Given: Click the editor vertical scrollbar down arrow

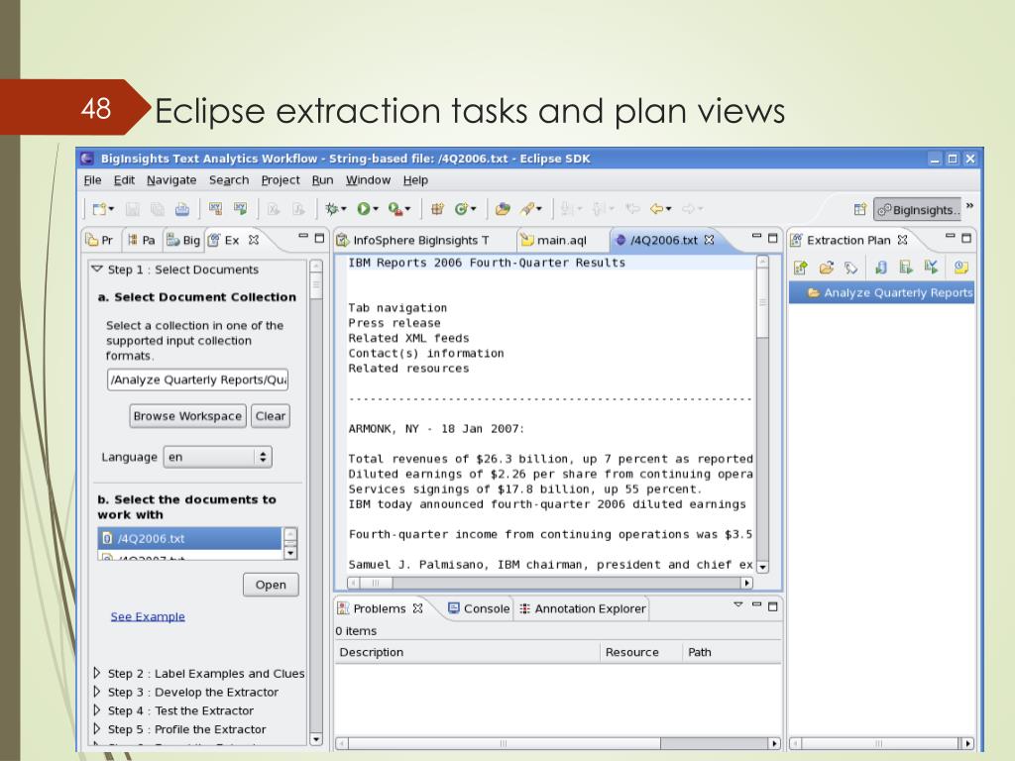Looking at the screenshot, I should click(762, 567).
